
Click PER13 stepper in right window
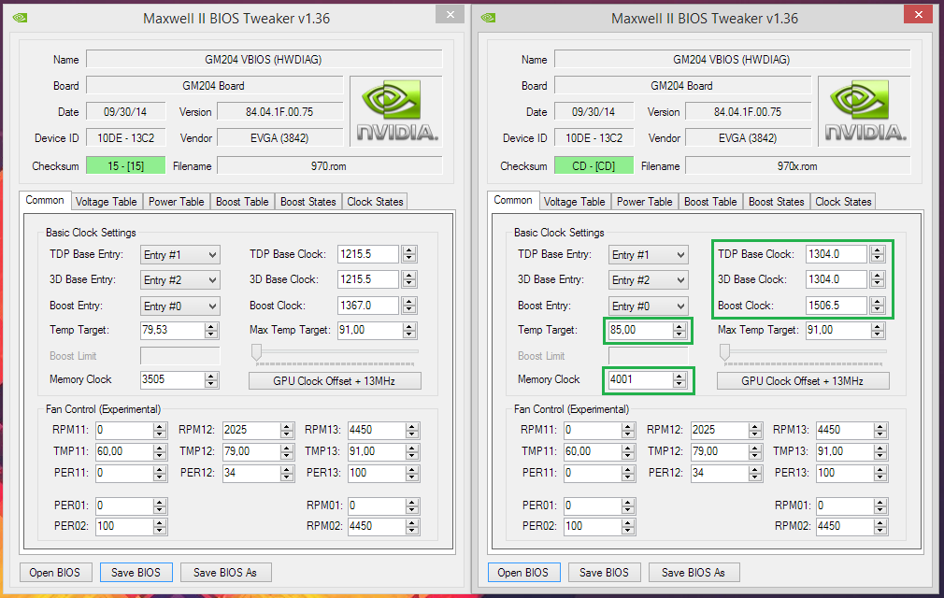tap(880, 473)
